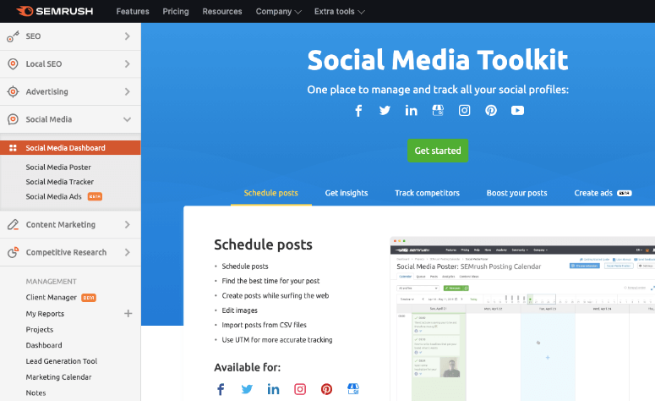
Task: Open Social Media Tracker
Action: click(60, 182)
